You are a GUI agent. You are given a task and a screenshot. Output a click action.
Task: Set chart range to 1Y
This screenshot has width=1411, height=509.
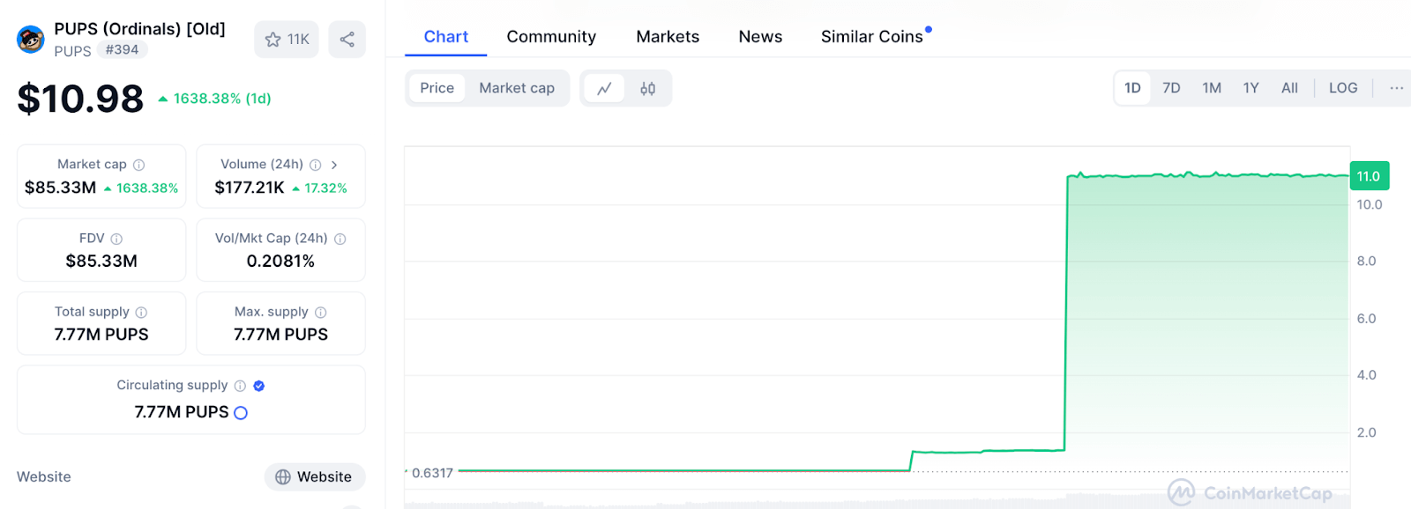tap(1250, 88)
